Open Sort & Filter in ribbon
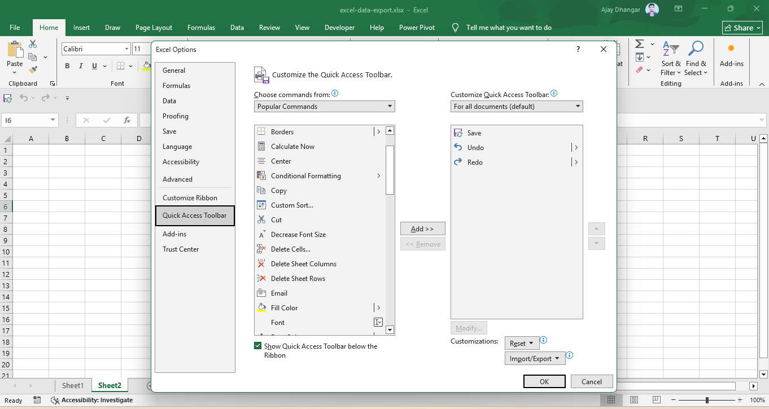Screen dimensions: 769x409 point(671,59)
